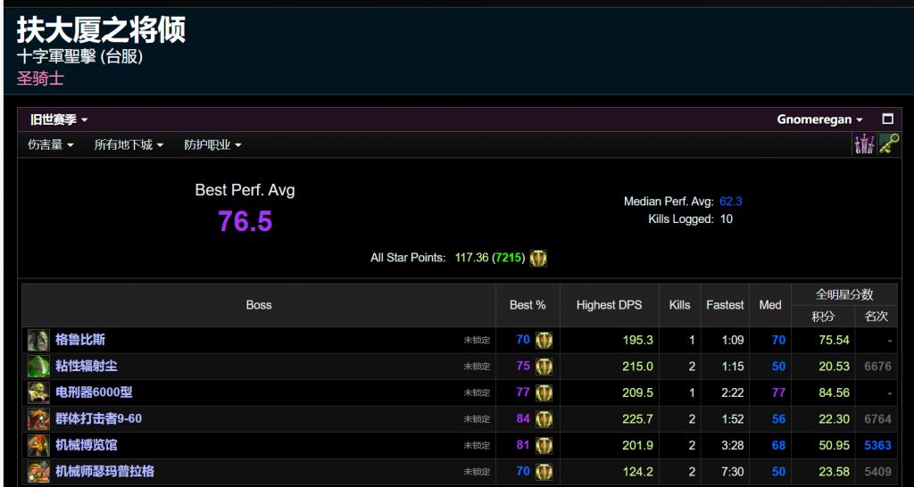Image resolution: width=914 pixels, height=487 pixels.
Task: Toggle the square expand box beside Gnomeregan
Action: coord(887,120)
